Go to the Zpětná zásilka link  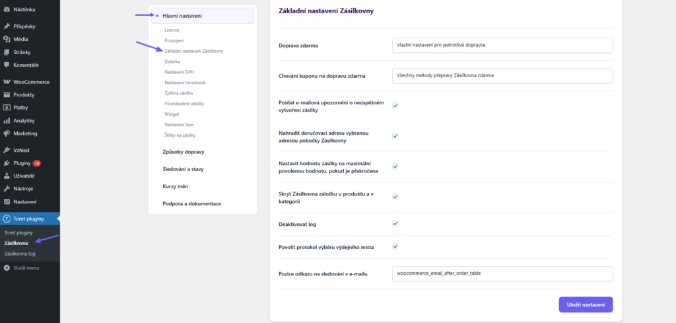tap(178, 92)
